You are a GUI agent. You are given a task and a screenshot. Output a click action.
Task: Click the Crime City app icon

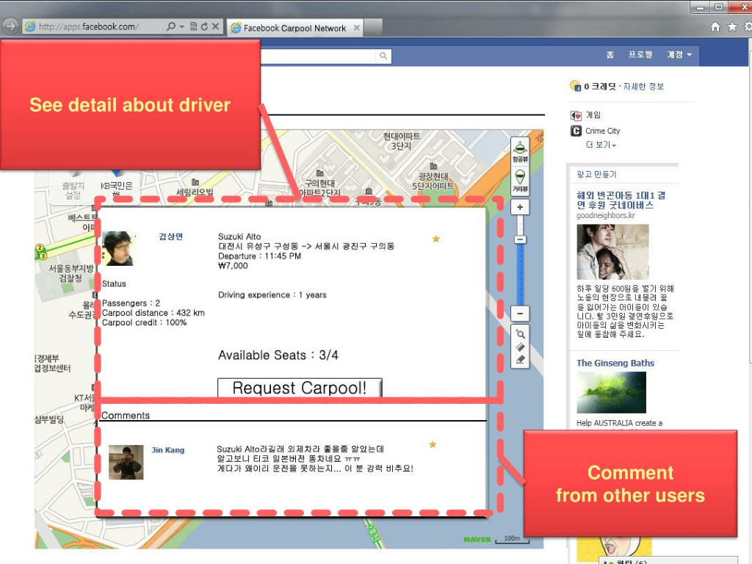point(576,131)
